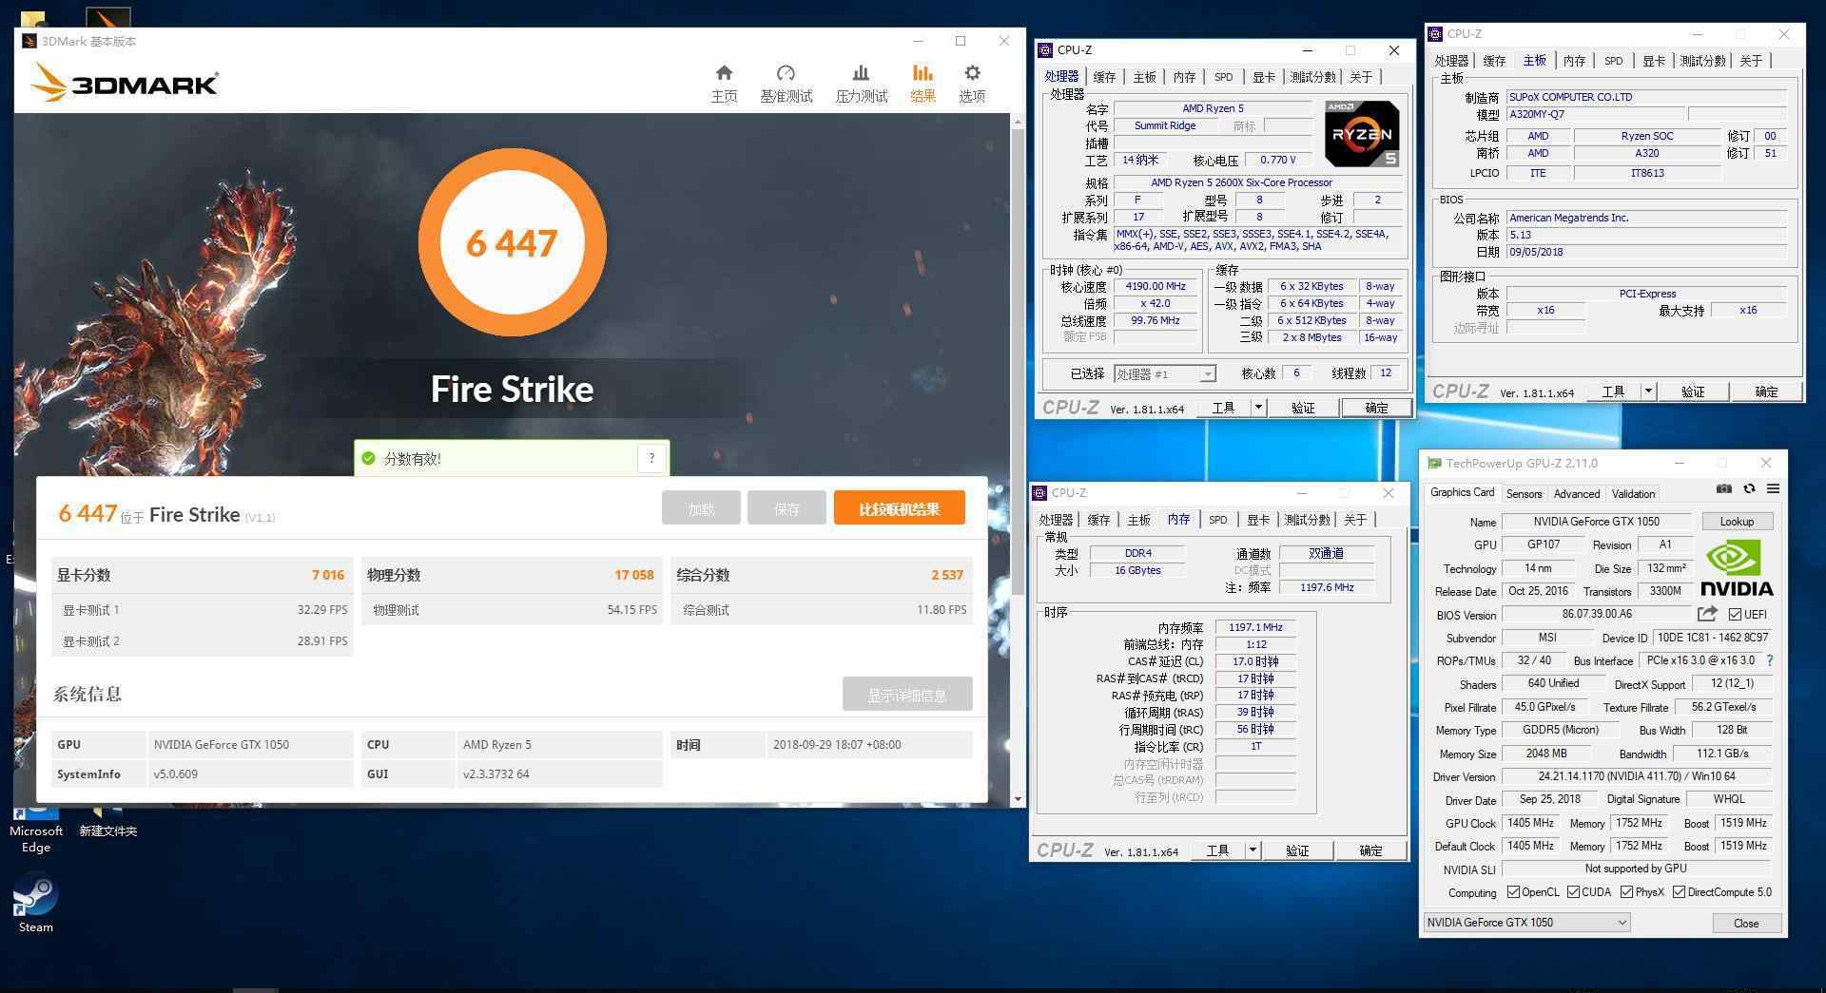Click the A320MY-Q7 model field
Image resolution: width=1826 pixels, height=993 pixels.
click(x=1595, y=114)
